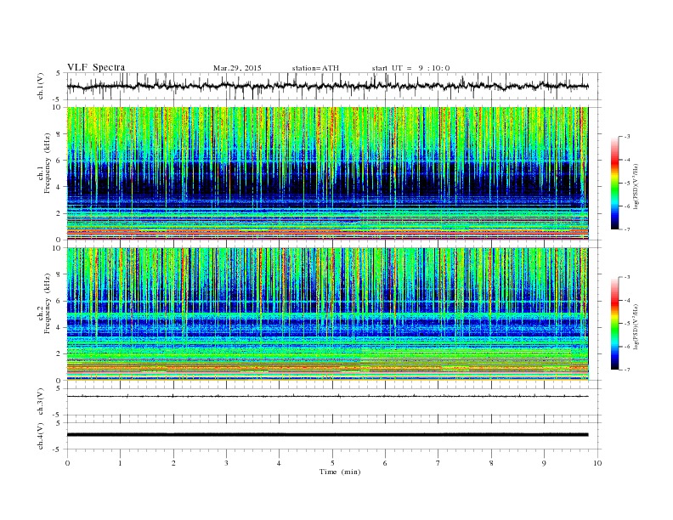
Task: Click the ch.1 "Frequency (kHz)" axis label
Action: [x=48, y=163]
